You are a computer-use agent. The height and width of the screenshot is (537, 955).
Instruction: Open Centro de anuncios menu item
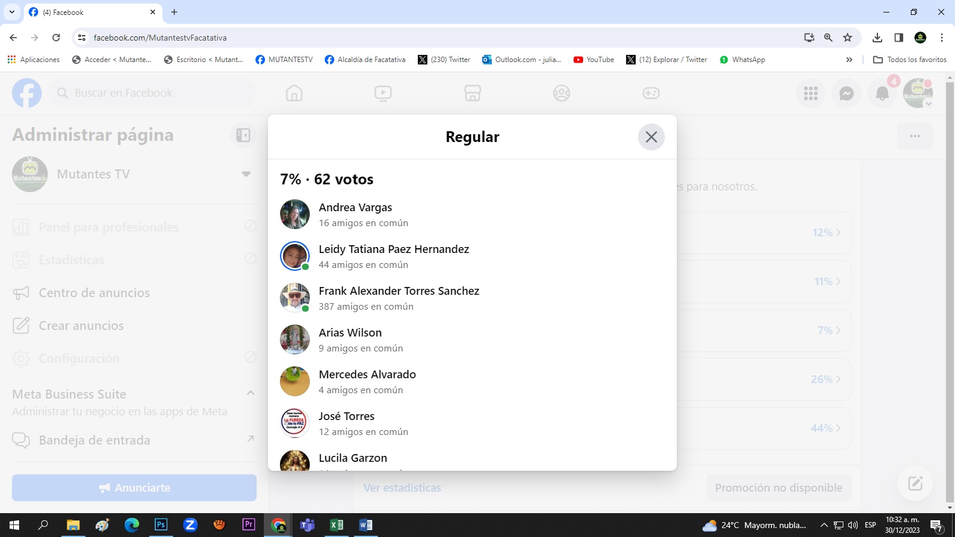(x=94, y=293)
